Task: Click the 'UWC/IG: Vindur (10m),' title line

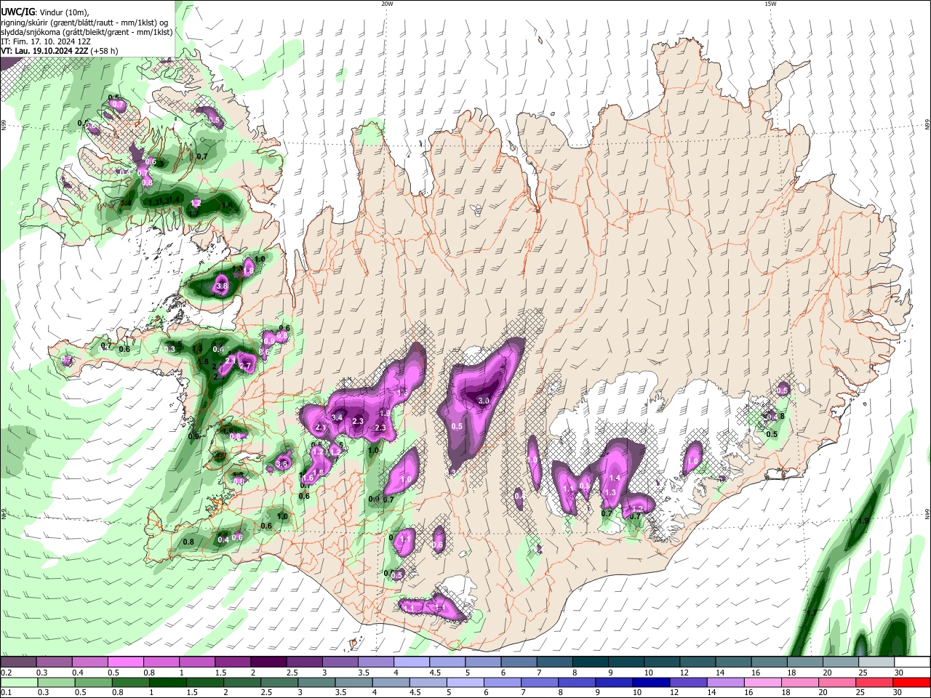Action: coord(44,12)
